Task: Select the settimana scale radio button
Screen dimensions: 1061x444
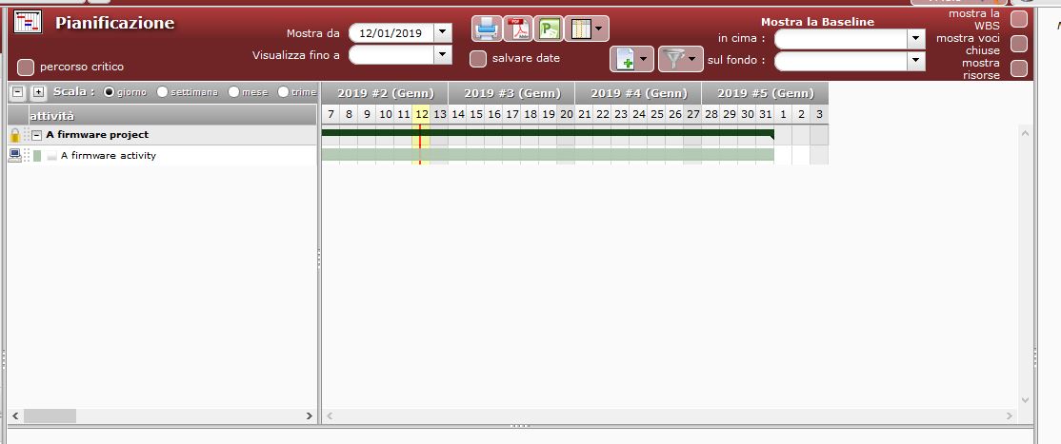Action: 162,92
